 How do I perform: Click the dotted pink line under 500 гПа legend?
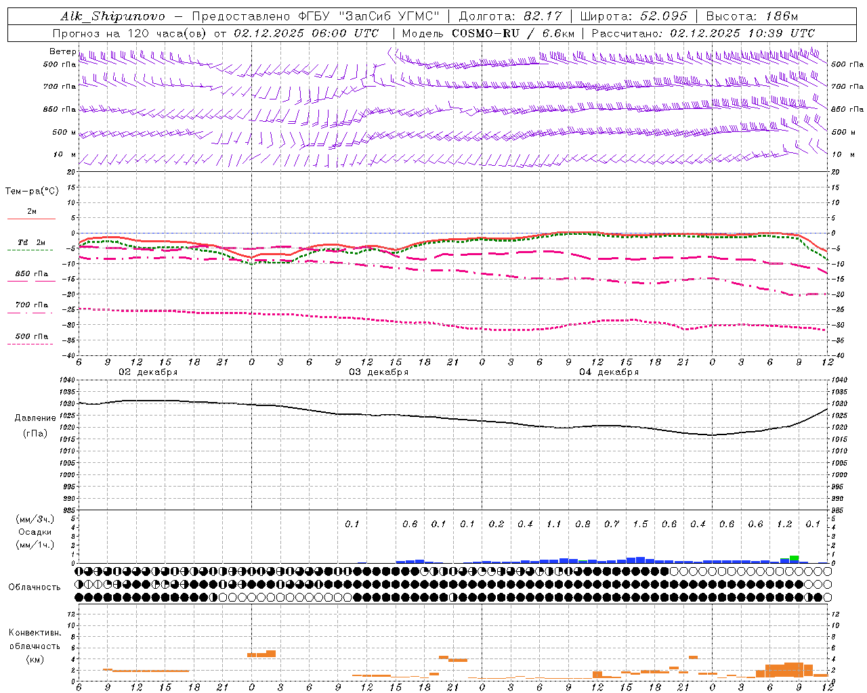tap(30, 344)
